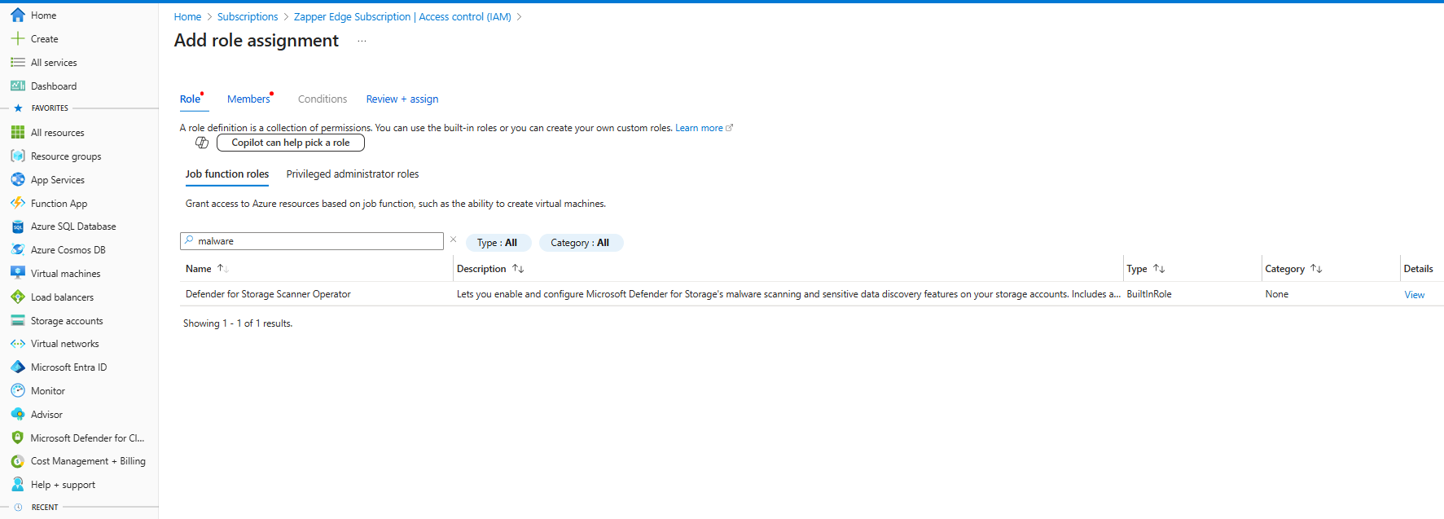Open Zapper Edge Subscription breadcrumb
1444x519 pixels.
point(402,17)
